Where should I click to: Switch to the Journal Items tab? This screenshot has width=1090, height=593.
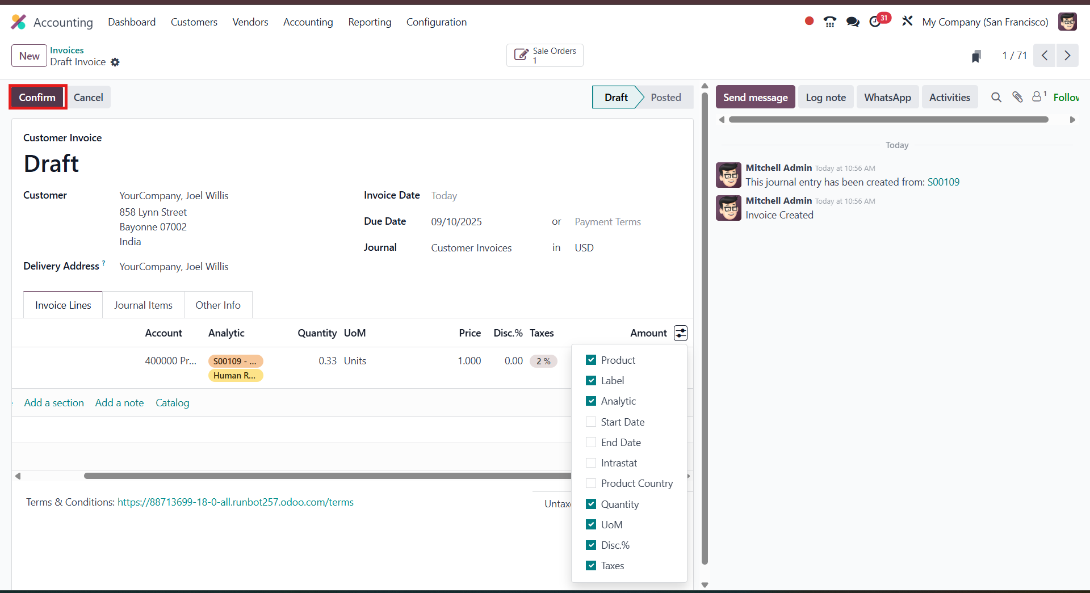click(x=143, y=305)
